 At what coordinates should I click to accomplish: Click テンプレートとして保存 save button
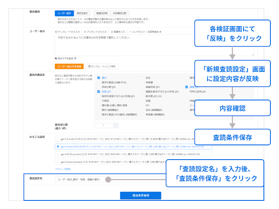pos(102,66)
